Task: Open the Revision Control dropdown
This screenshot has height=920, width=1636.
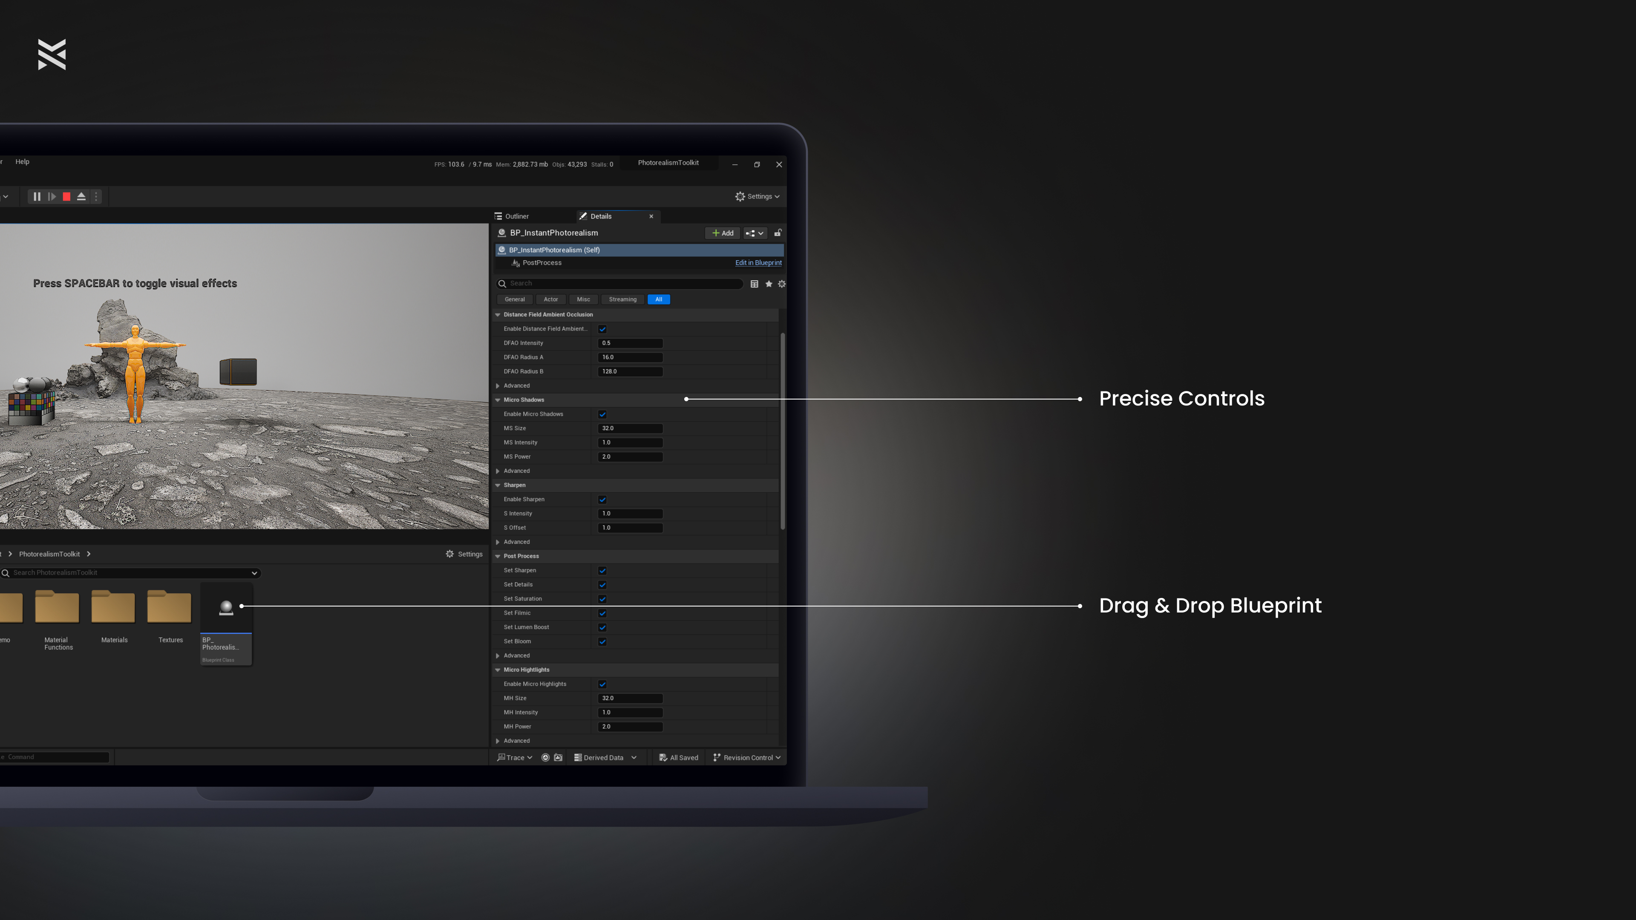Action: point(747,757)
